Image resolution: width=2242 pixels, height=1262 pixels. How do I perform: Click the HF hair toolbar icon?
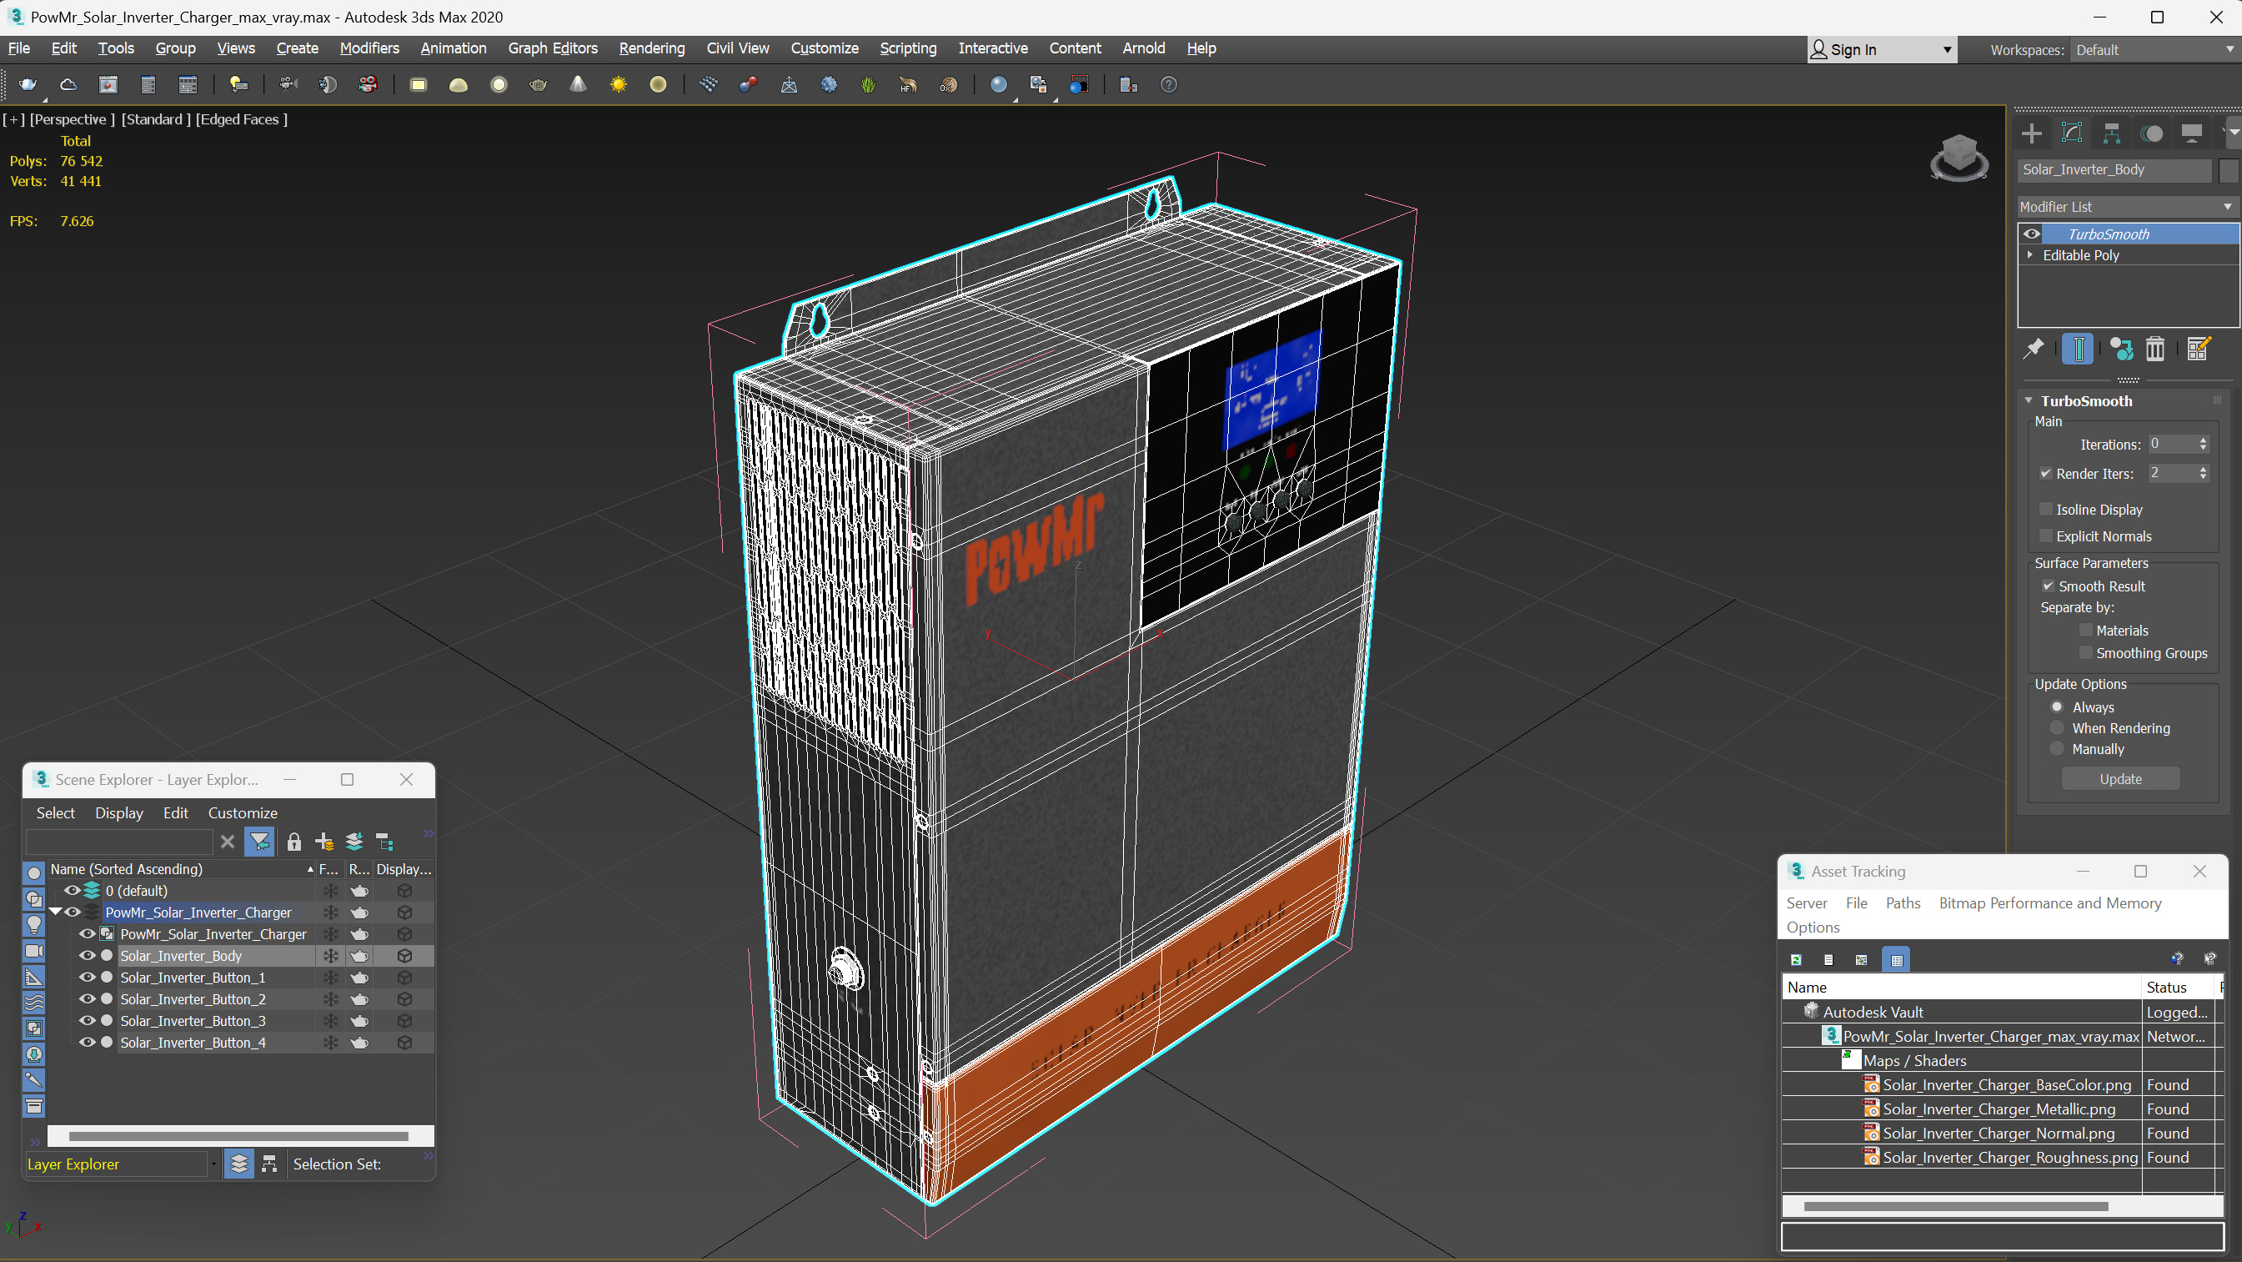(908, 84)
